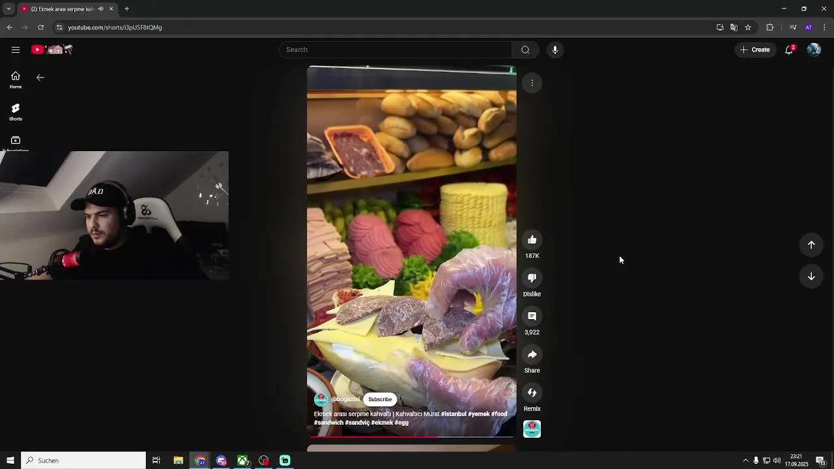Mute the tab via speaker icon
The width and height of the screenshot is (834, 469).
coord(100,9)
